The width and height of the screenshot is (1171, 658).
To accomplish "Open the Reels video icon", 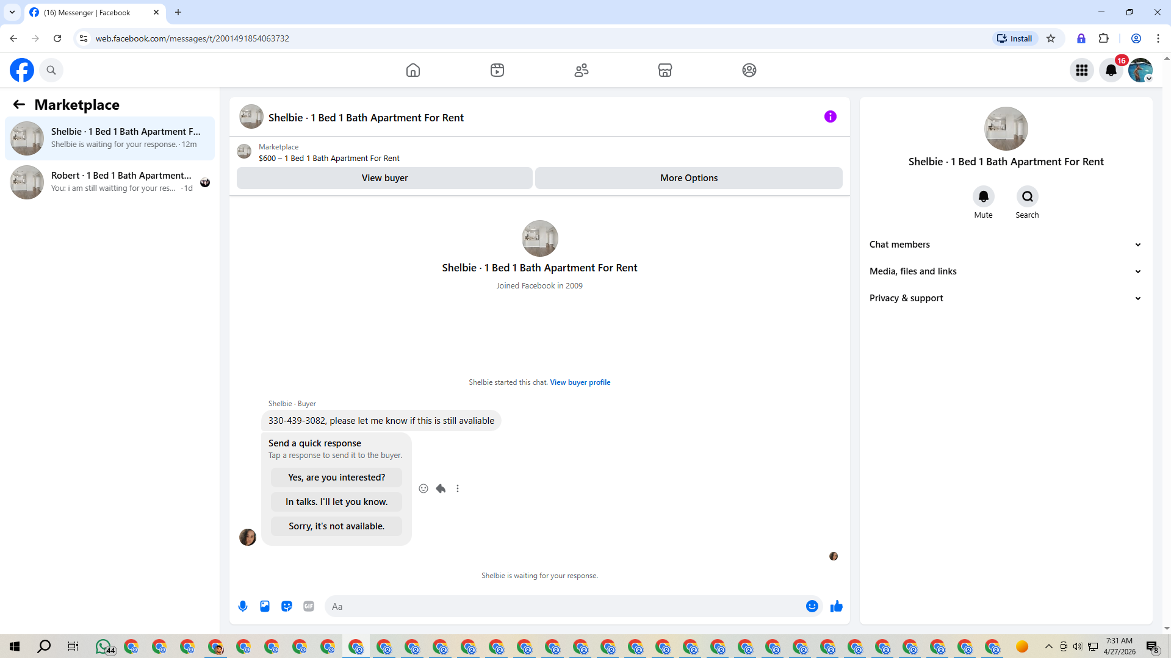I will click(x=497, y=70).
